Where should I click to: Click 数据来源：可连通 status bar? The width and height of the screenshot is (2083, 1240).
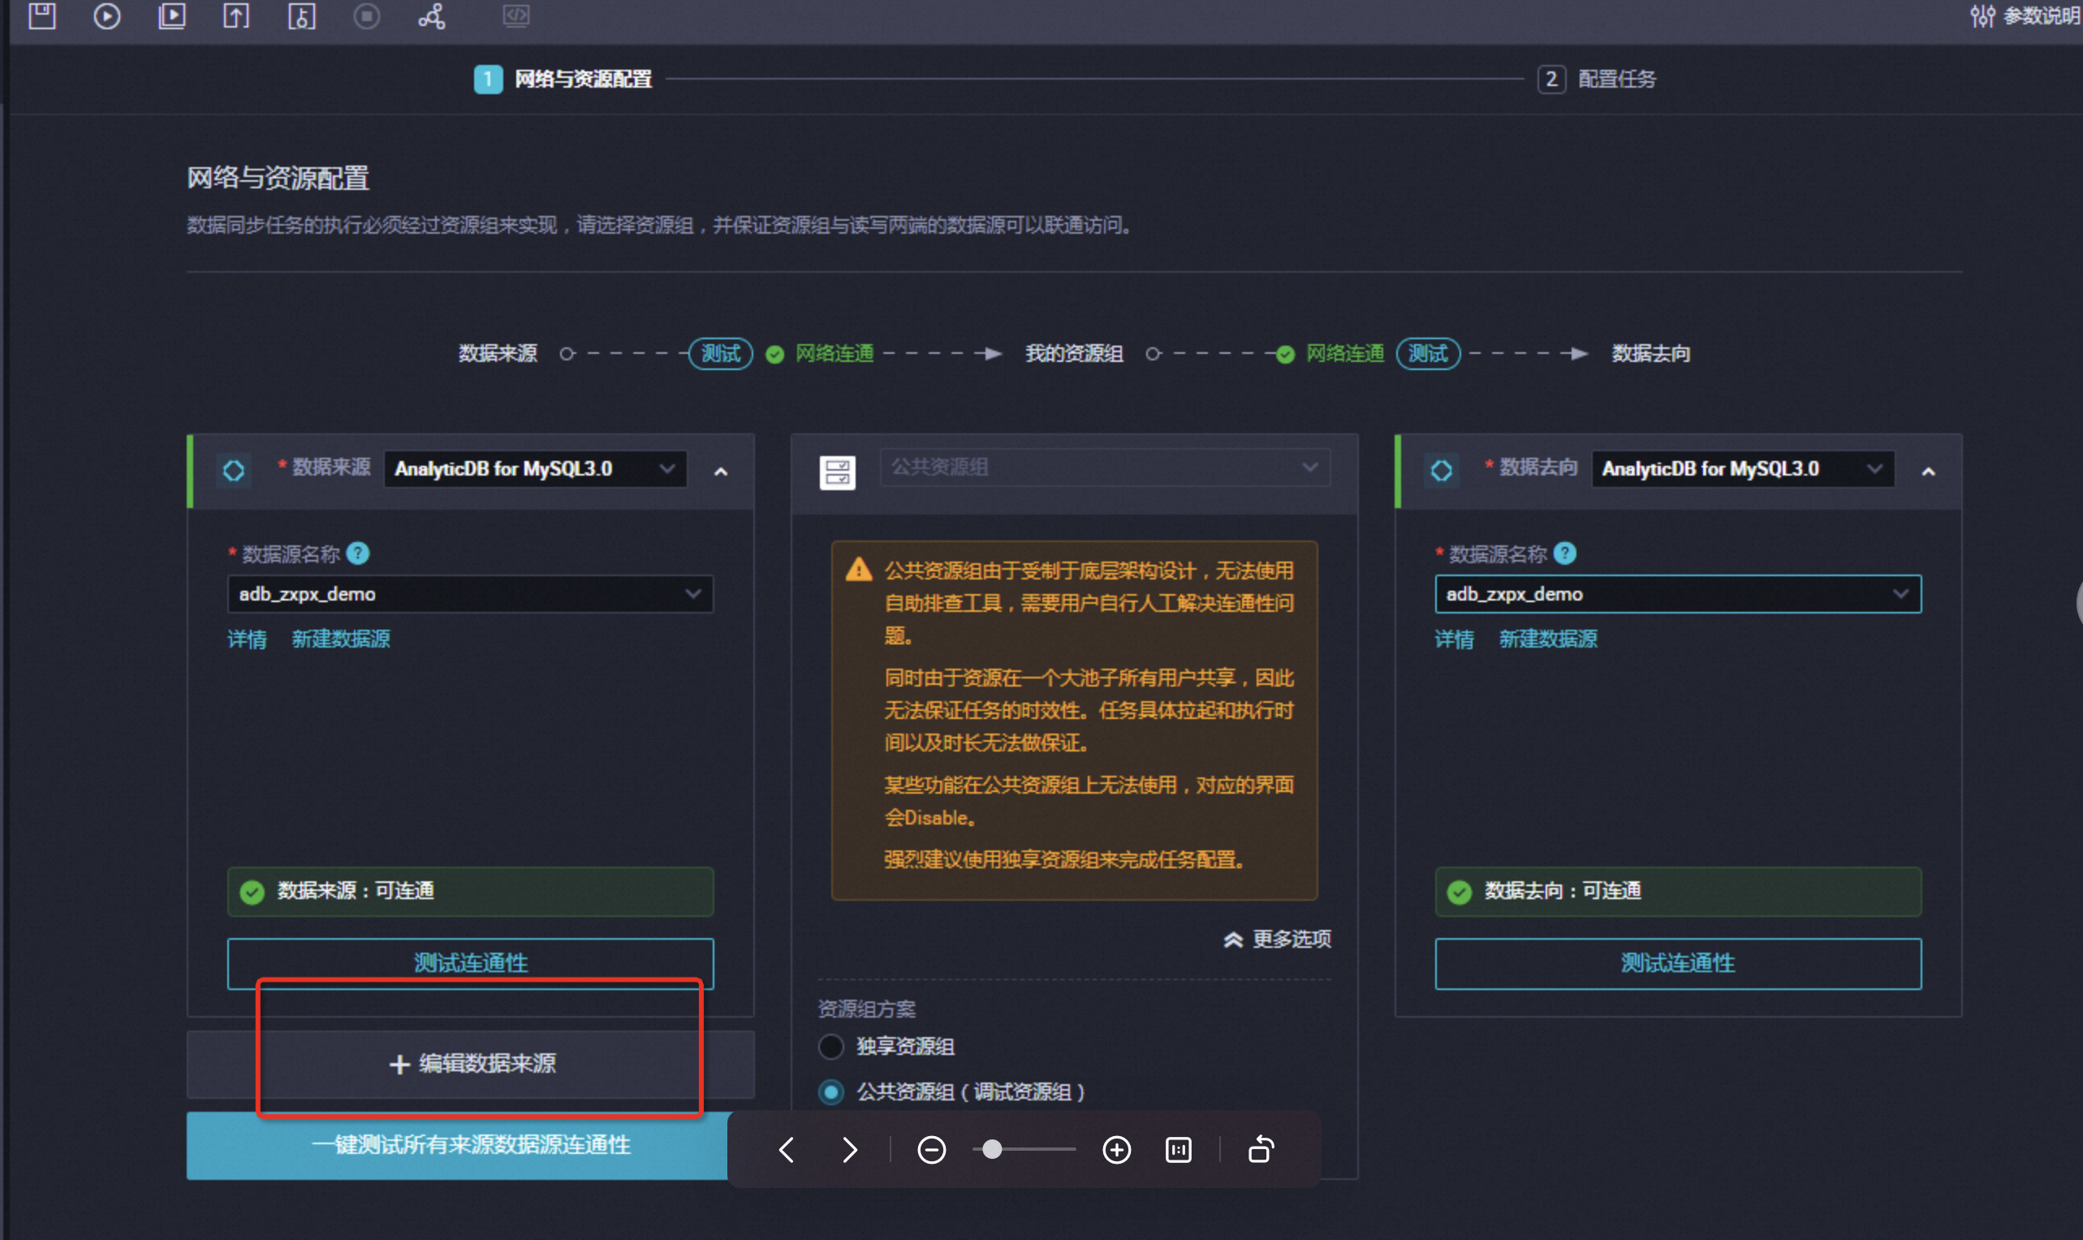pyautogui.click(x=471, y=892)
